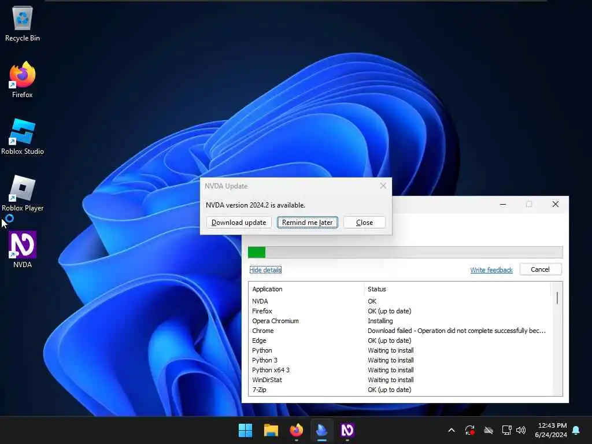Select the Opera Chromium row
592x444 pixels.
tap(400, 321)
